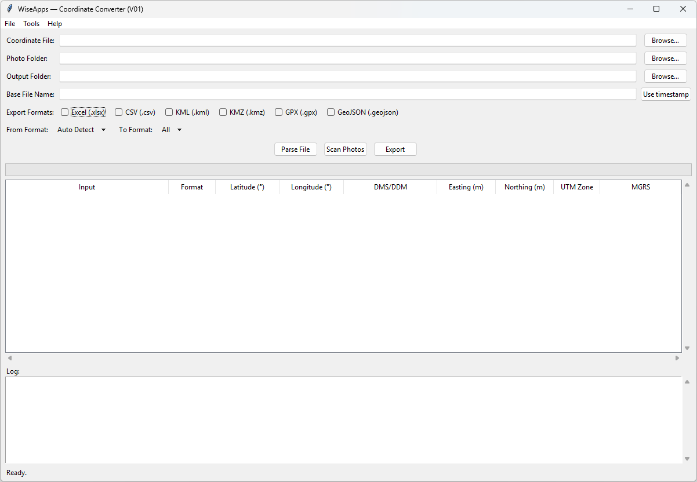Open the File menu
Image resolution: width=697 pixels, height=482 pixels.
[x=9, y=24]
